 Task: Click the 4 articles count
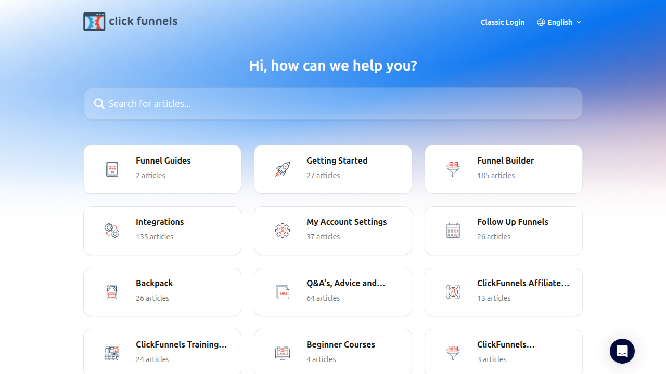point(321,359)
